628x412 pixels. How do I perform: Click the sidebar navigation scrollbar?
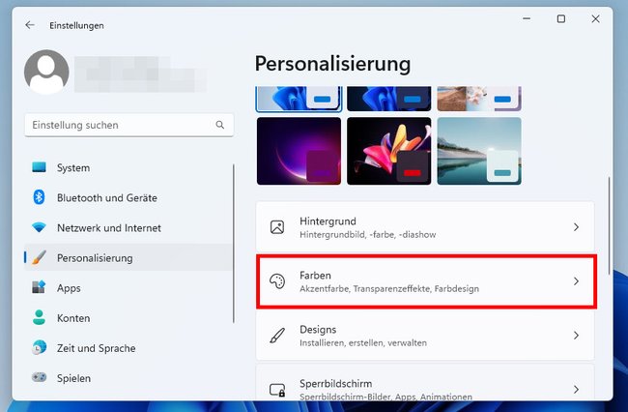pos(234,244)
